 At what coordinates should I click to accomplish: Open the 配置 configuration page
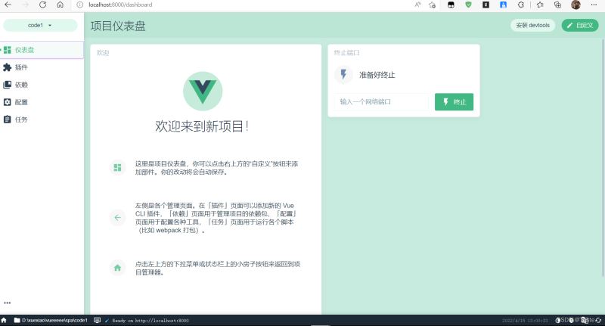42,102
